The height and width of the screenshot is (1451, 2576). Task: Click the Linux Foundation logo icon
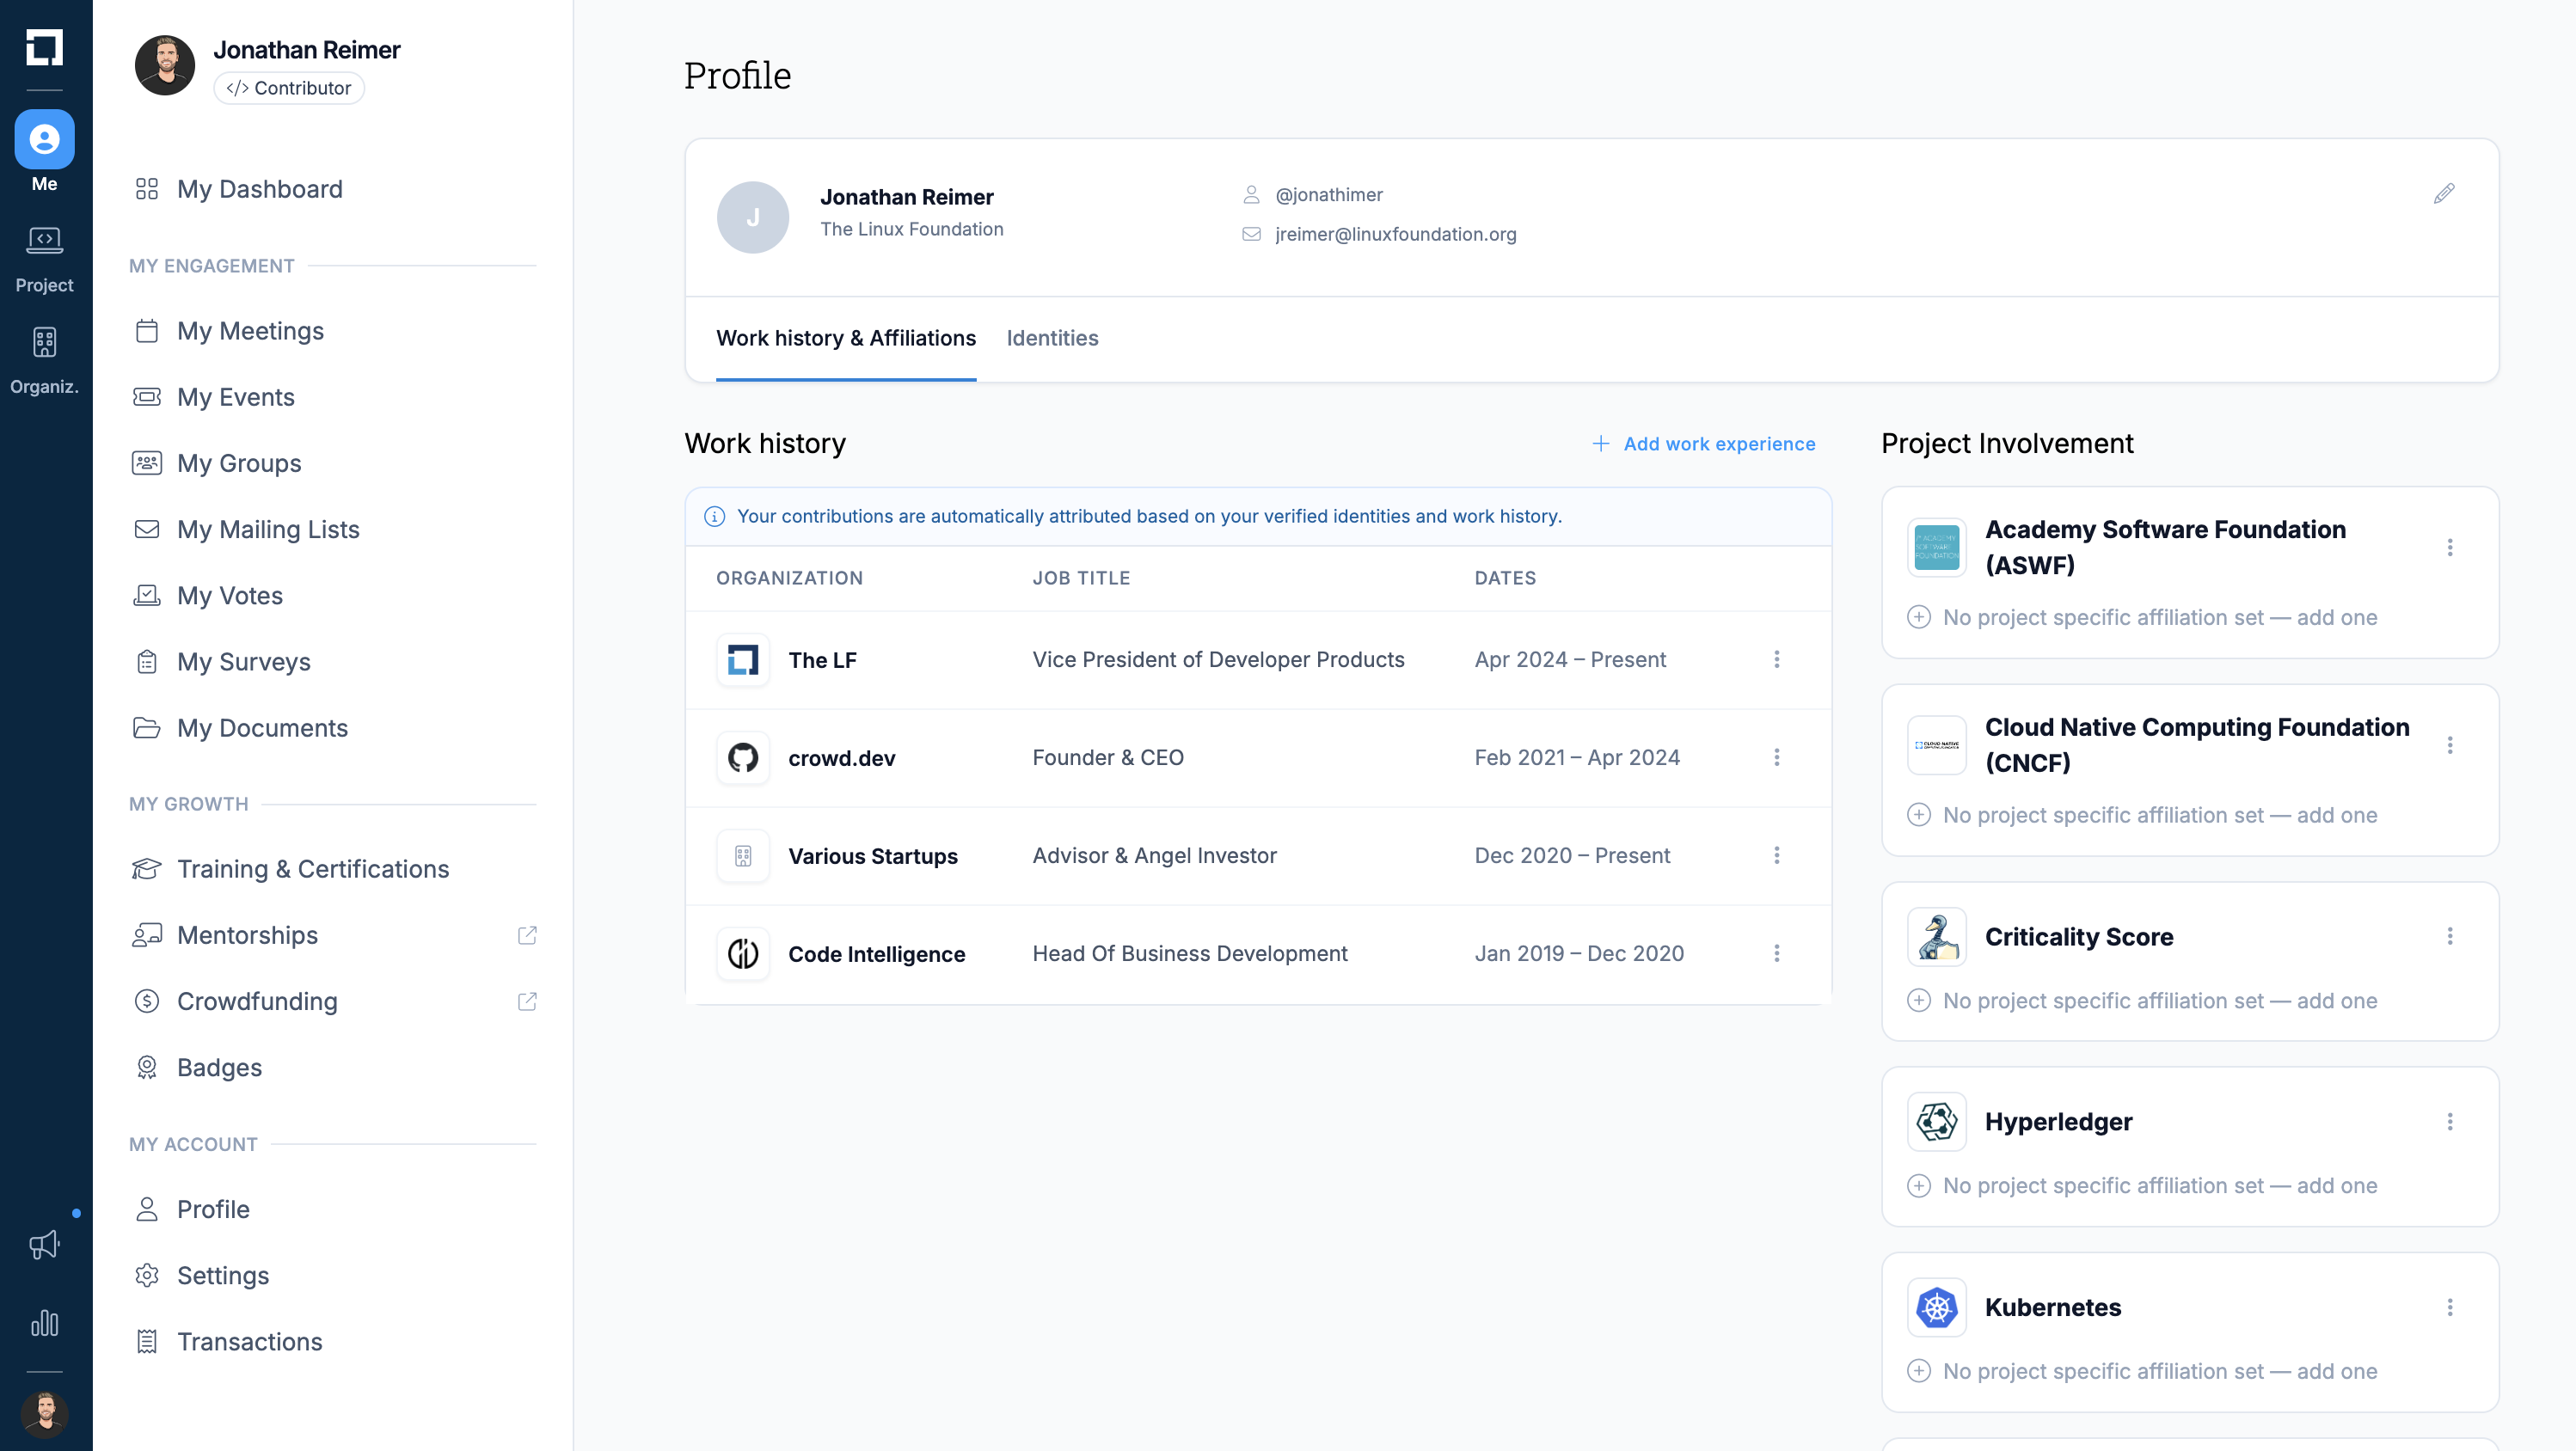pos(44,46)
